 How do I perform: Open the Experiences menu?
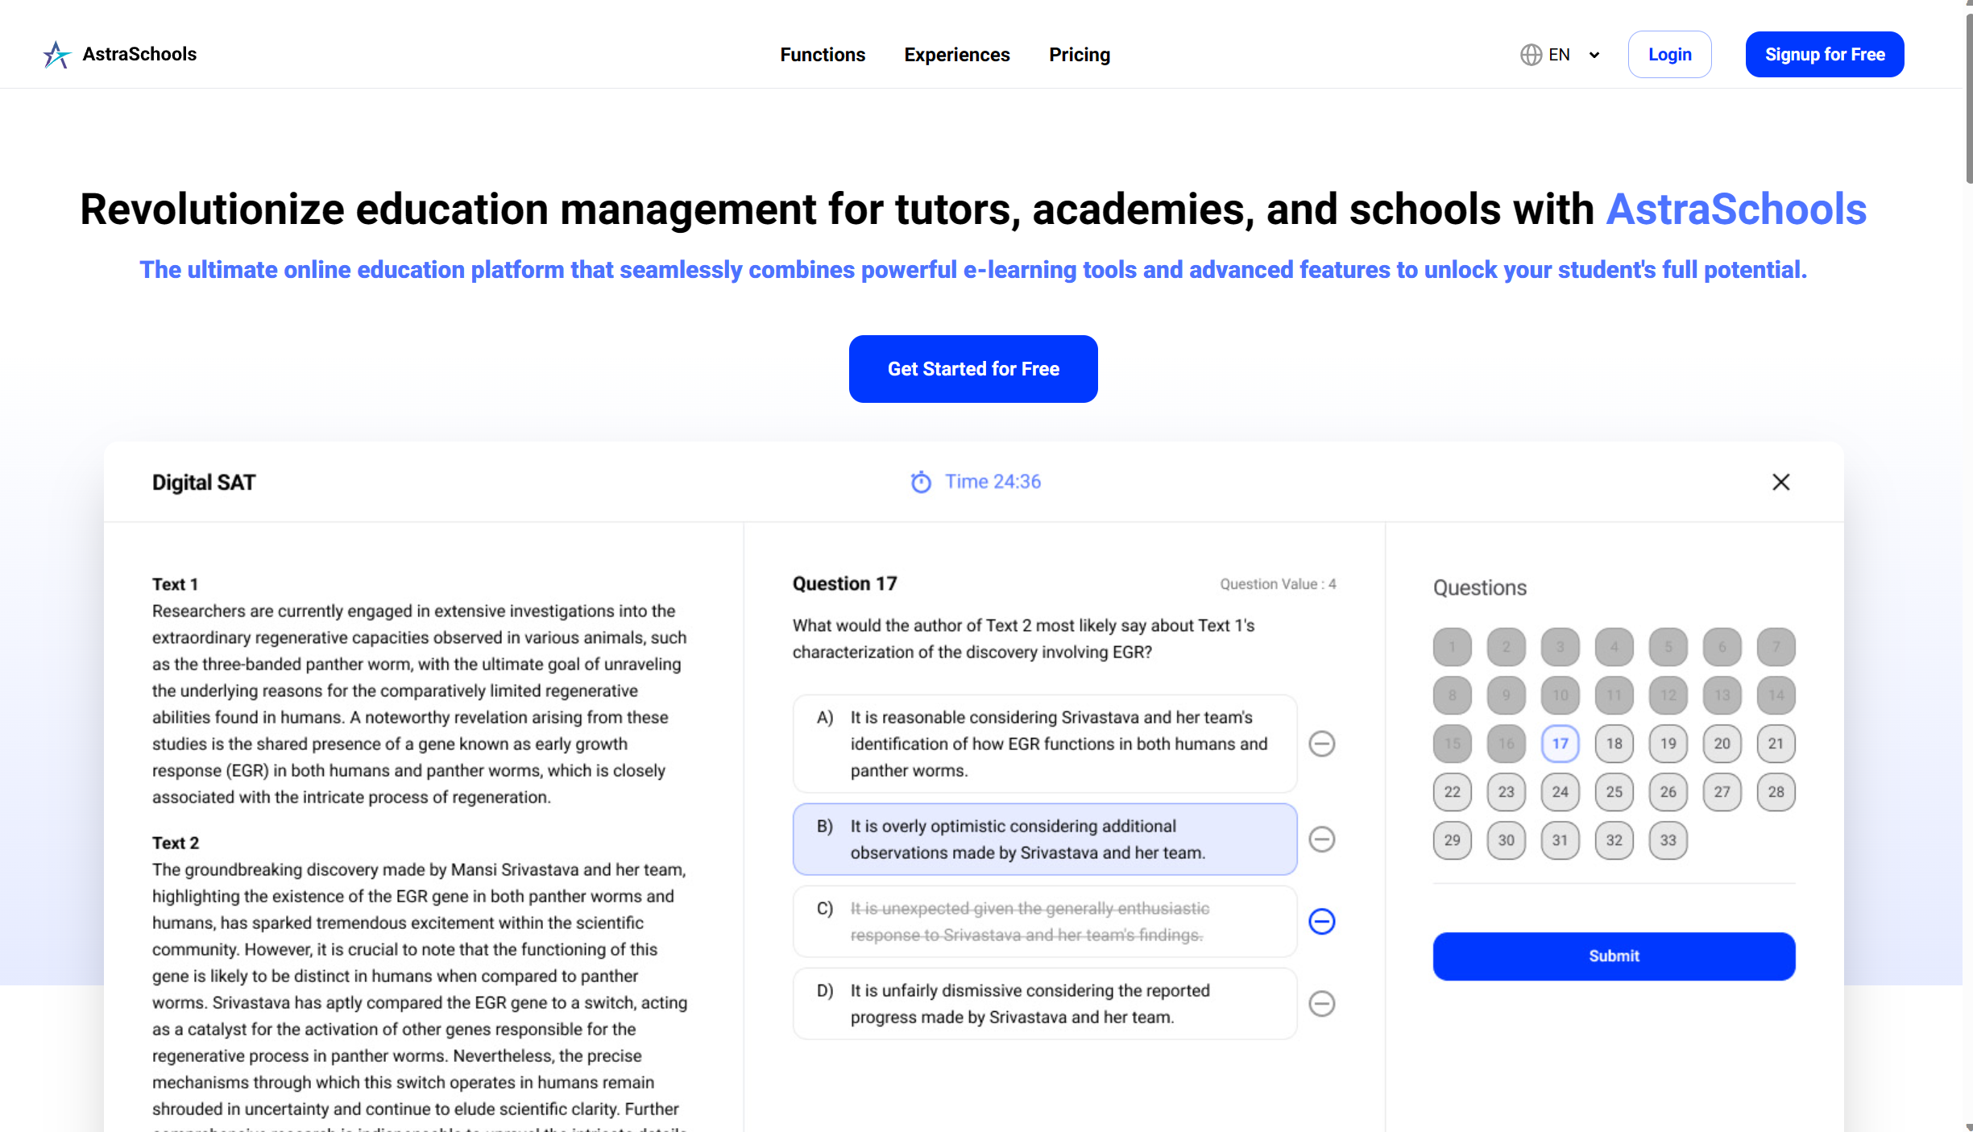click(x=956, y=55)
